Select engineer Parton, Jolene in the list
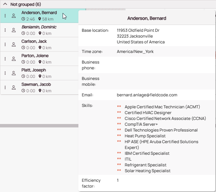216x192 pixels. [39, 59]
